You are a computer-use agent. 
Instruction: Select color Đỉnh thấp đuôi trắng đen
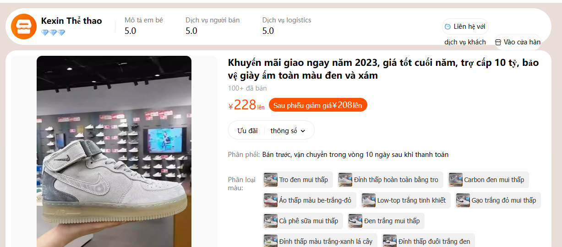click(428, 241)
